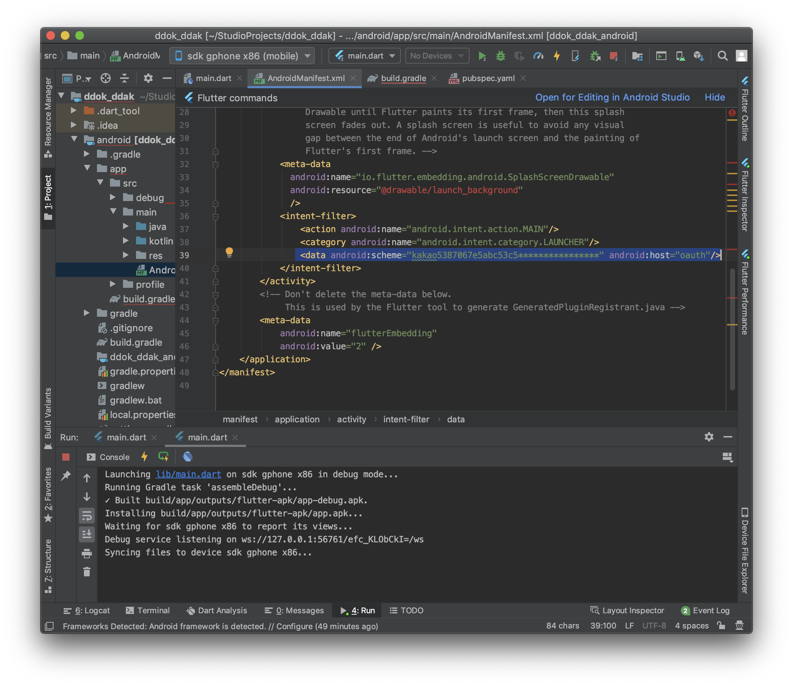Click the yellow intention lightbulb on line 39
This screenshot has width=793, height=687.
click(229, 252)
